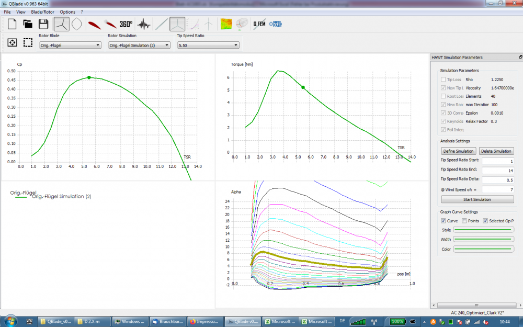The image size is (523, 327).
Task: Open the 360° polar extrapolation module
Action: click(x=126, y=24)
